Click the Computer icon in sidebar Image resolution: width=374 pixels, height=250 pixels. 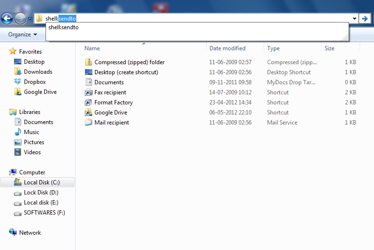click(x=13, y=172)
